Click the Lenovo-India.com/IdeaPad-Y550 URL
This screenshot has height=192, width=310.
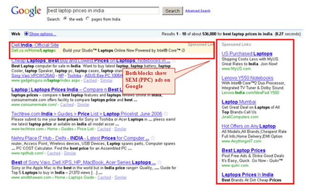[250, 93]
